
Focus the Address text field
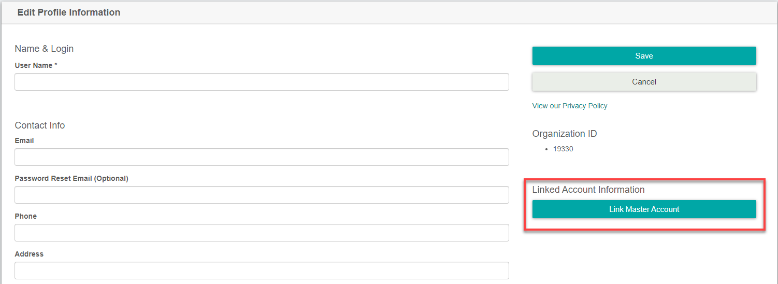pyautogui.click(x=262, y=271)
